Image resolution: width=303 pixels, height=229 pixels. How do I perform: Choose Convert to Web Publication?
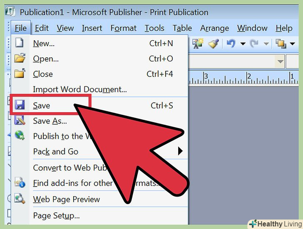[99, 167]
